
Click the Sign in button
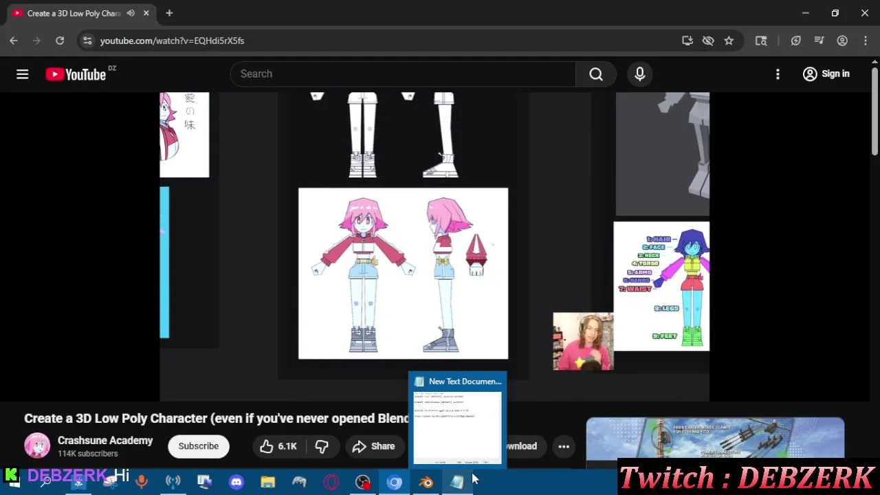(x=826, y=74)
